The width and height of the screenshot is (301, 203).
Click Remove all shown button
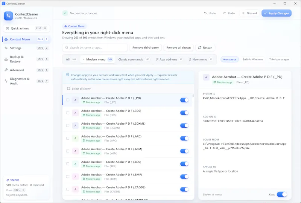[178, 47]
